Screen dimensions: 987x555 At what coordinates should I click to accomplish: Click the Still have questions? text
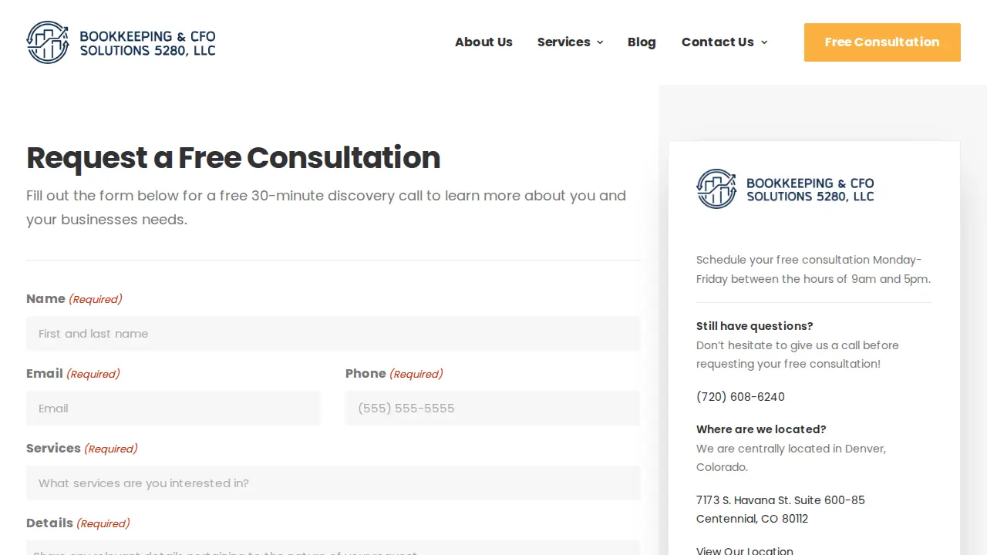754,326
